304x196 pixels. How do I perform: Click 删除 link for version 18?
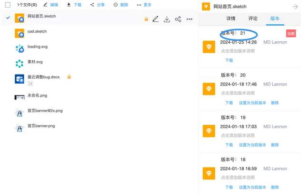pos(275,187)
